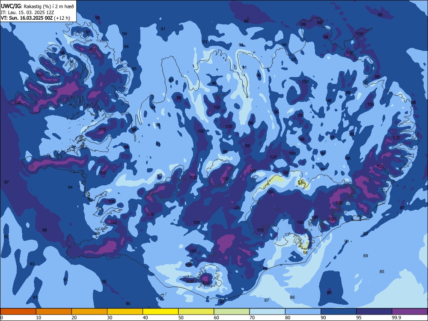The width and height of the screenshot is (428, 321).
Task: Click the '99.9' legend scale label
Action: pos(396,318)
